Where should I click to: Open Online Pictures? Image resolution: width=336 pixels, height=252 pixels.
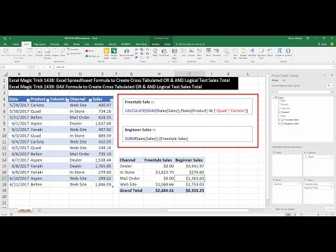48,53
